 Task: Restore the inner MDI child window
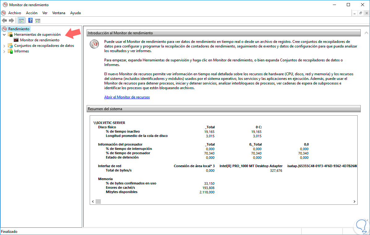click(360, 13)
